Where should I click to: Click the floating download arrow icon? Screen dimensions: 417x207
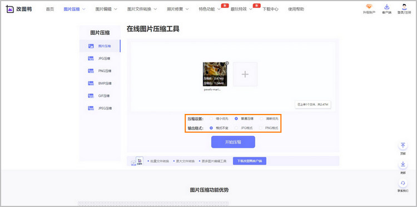coord(403,164)
